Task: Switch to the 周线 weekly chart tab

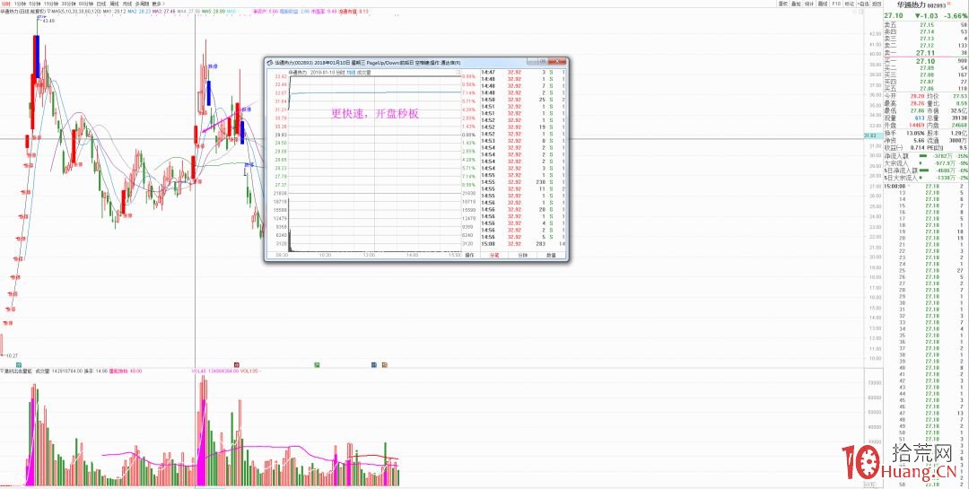Action: (114, 4)
